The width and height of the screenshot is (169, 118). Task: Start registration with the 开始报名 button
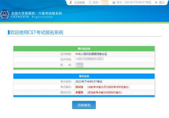(x=84, y=105)
